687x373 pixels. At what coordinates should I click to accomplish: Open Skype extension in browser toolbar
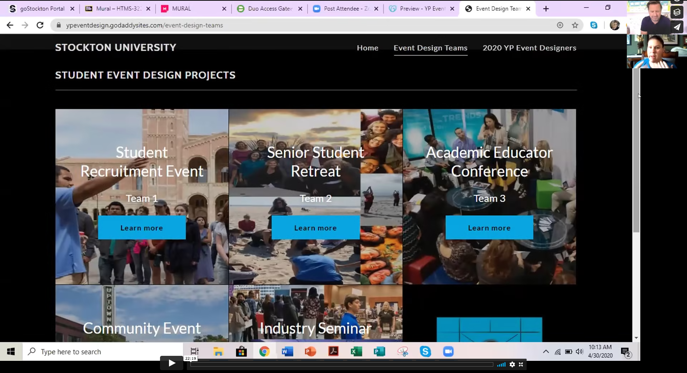[x=594, y=25]
